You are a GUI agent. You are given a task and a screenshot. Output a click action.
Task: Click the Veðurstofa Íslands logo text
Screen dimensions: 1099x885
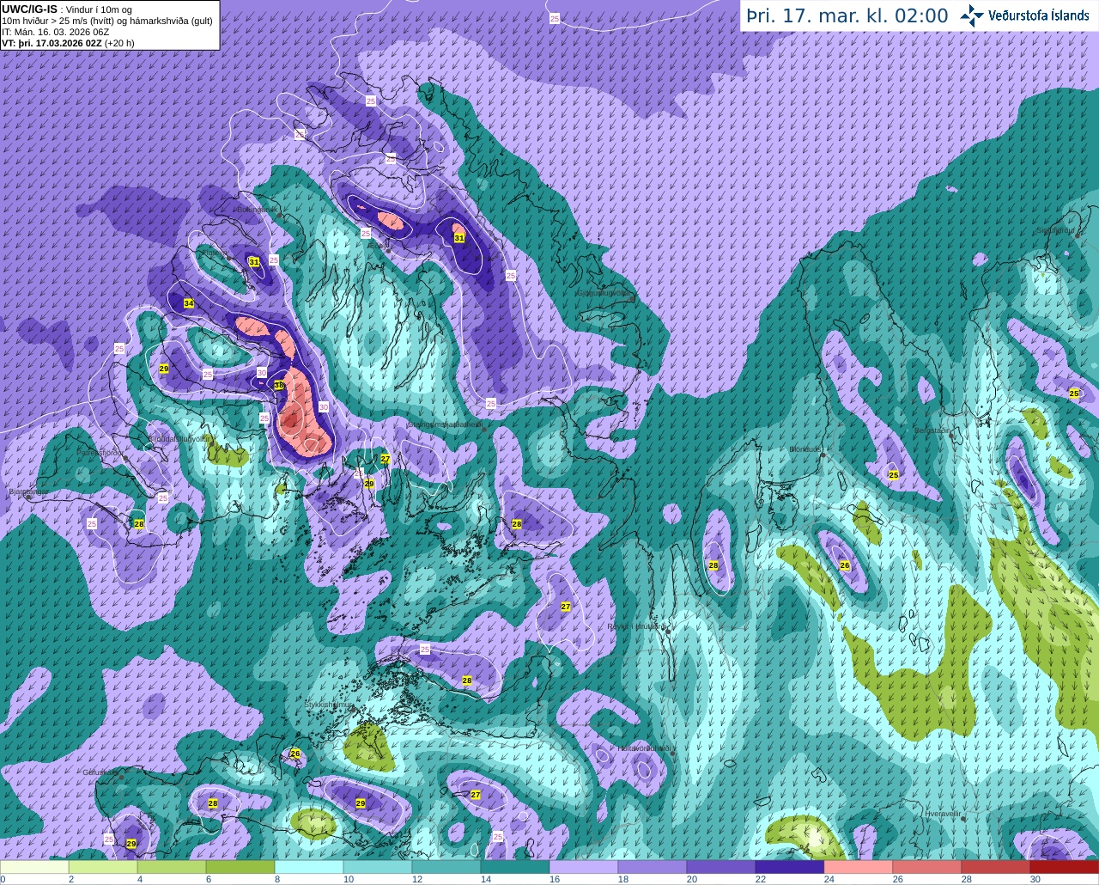click(x=1038, y=15)
